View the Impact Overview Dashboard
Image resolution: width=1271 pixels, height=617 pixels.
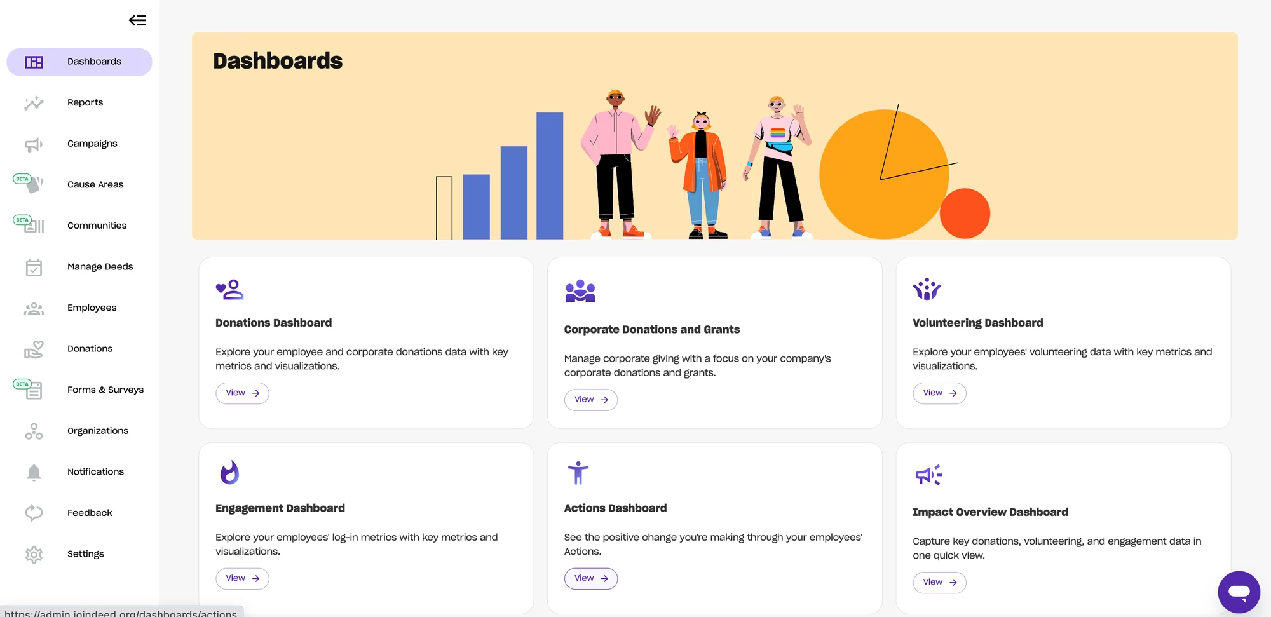click(939, 582)
